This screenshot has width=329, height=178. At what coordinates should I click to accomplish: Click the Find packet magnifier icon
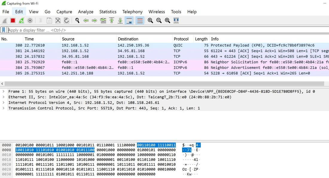77,21
